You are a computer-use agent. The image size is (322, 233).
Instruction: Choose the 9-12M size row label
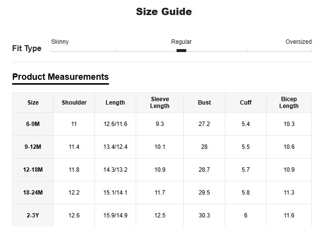tap(33, 147)
